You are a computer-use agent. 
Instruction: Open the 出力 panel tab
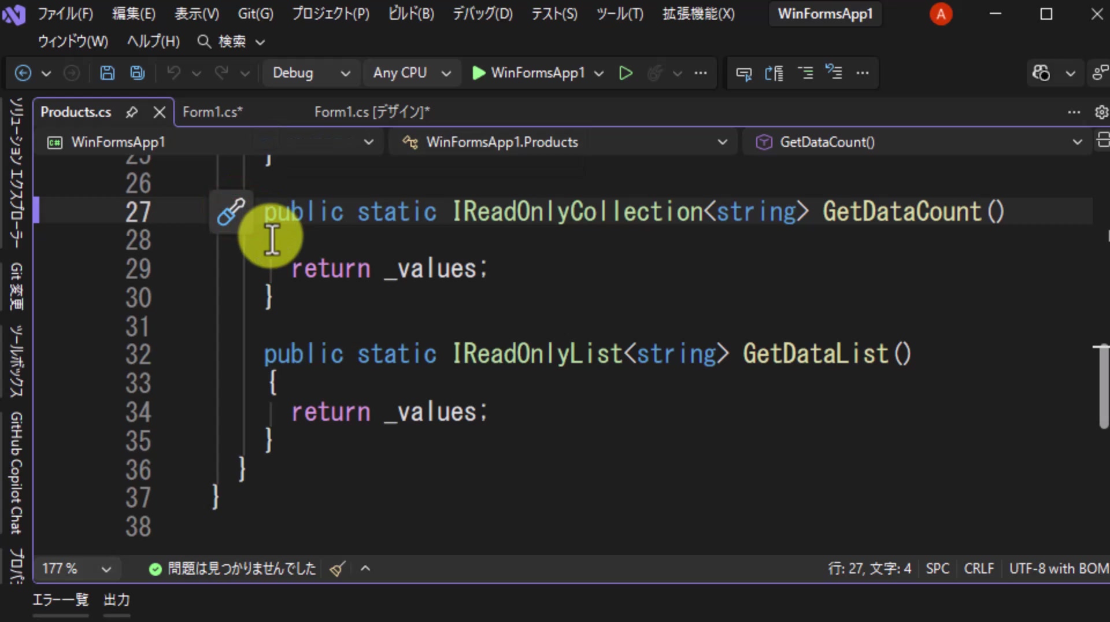[117, 600]
